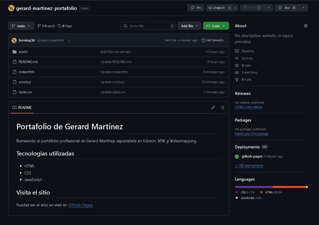Viewport: 319px width, 225px height.
Task: Show the + 108 deployments link
Action: 249,166
